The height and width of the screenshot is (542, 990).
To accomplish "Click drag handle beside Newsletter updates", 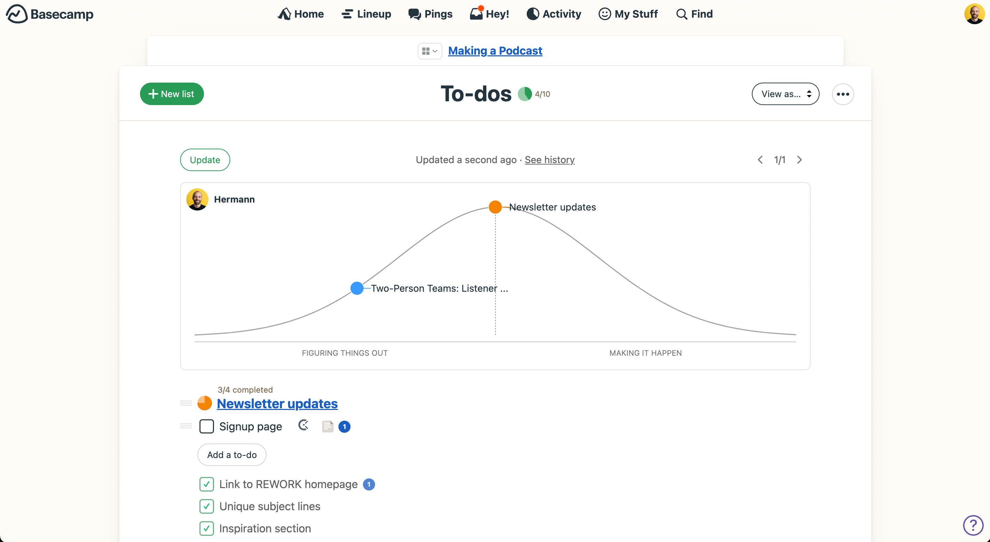I will click(x=186, y=403).
